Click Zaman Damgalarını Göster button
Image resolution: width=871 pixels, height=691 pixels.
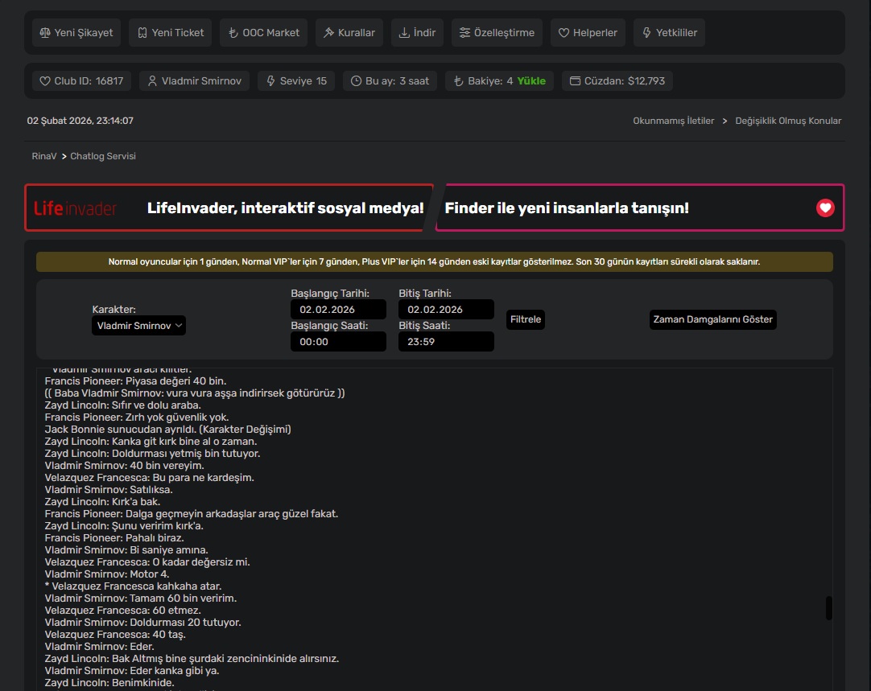[712, 319]
